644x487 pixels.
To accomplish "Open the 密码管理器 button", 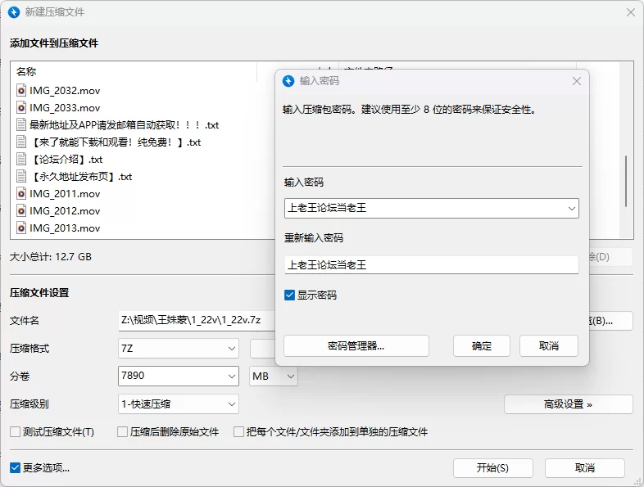I will tap(356, 345).
